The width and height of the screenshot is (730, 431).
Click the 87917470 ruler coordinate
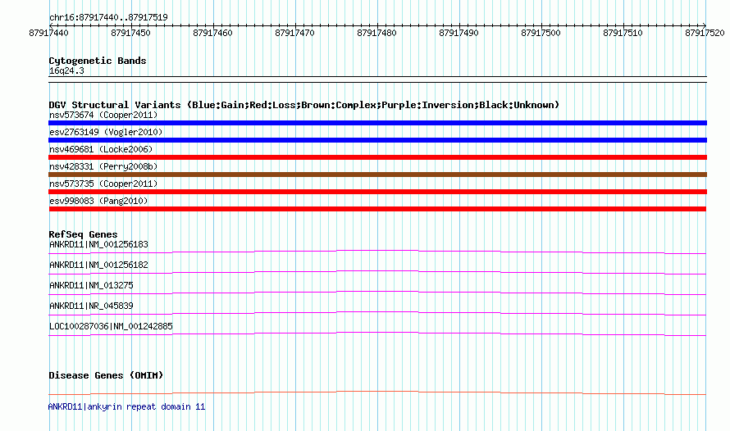coord(294,33)
